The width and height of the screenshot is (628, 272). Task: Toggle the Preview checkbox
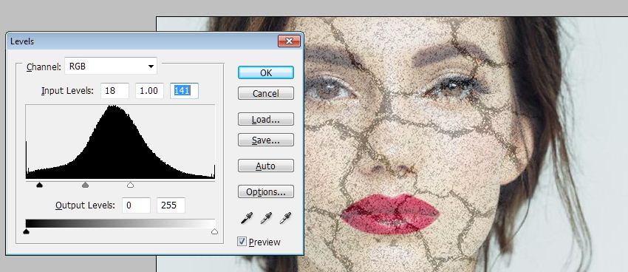click(242, 241)
